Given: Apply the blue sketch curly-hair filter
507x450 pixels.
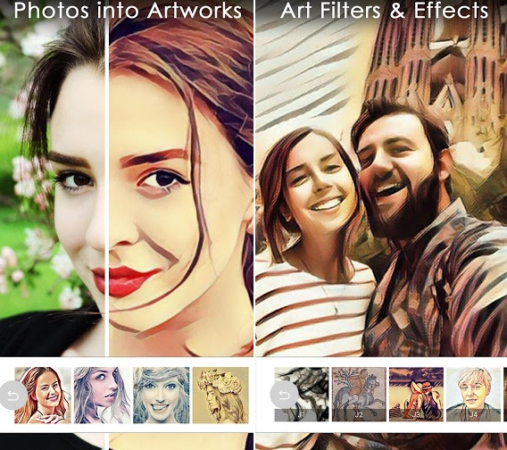Looking at the screenshot, I should point(162,395).
